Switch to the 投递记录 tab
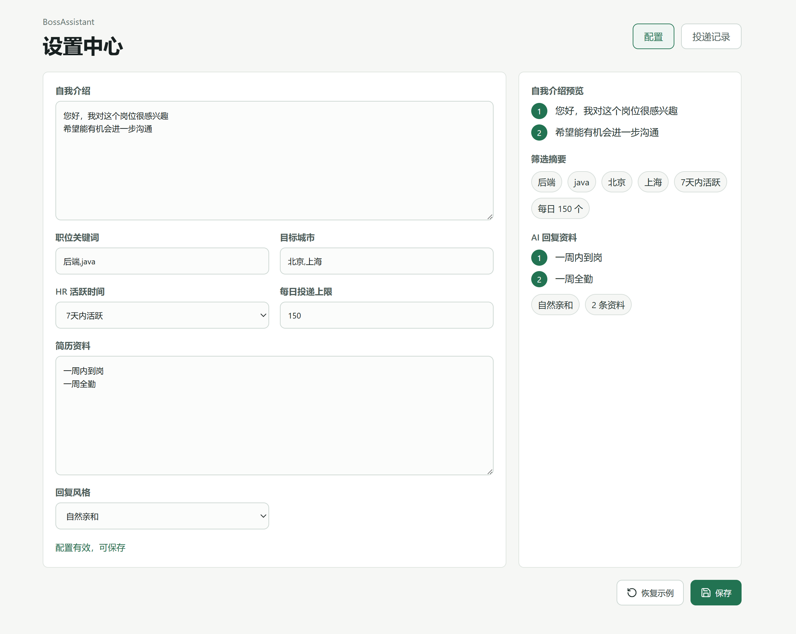 [711, 37]
